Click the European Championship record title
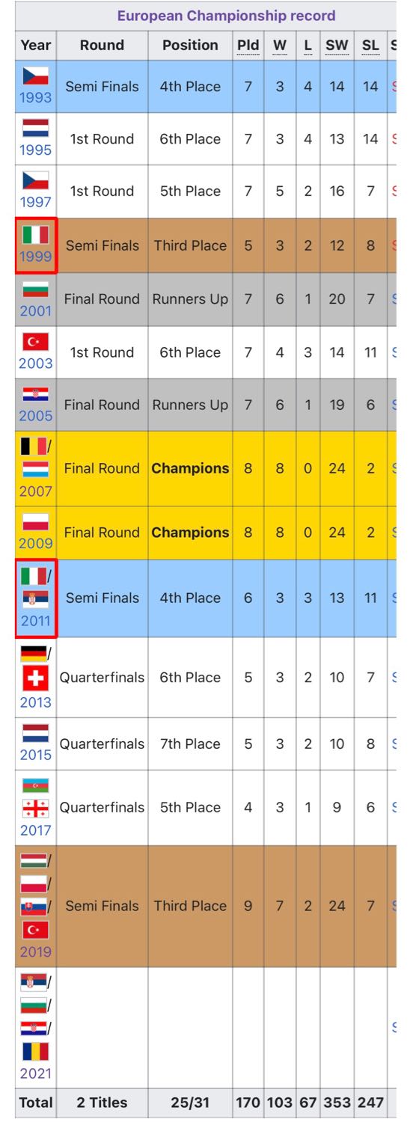This screenshot has height=1122, width=410. 226,16
